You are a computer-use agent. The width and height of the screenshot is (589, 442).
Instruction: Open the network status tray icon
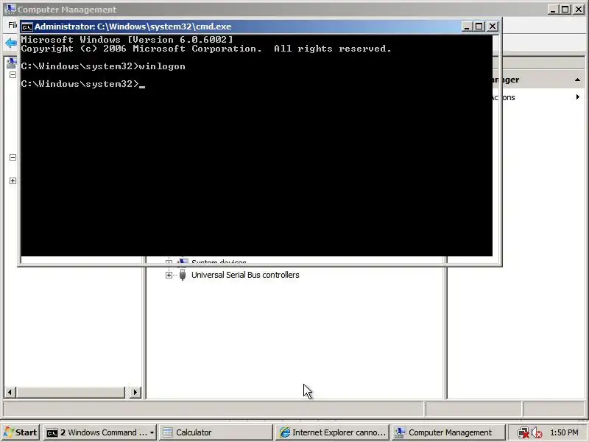(x=523, y=432)
